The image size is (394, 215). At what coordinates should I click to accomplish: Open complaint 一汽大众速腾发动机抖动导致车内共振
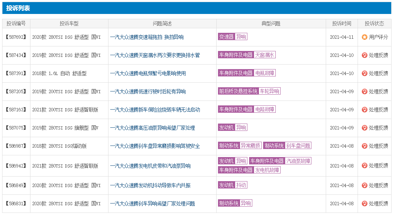tap(150, 185)
